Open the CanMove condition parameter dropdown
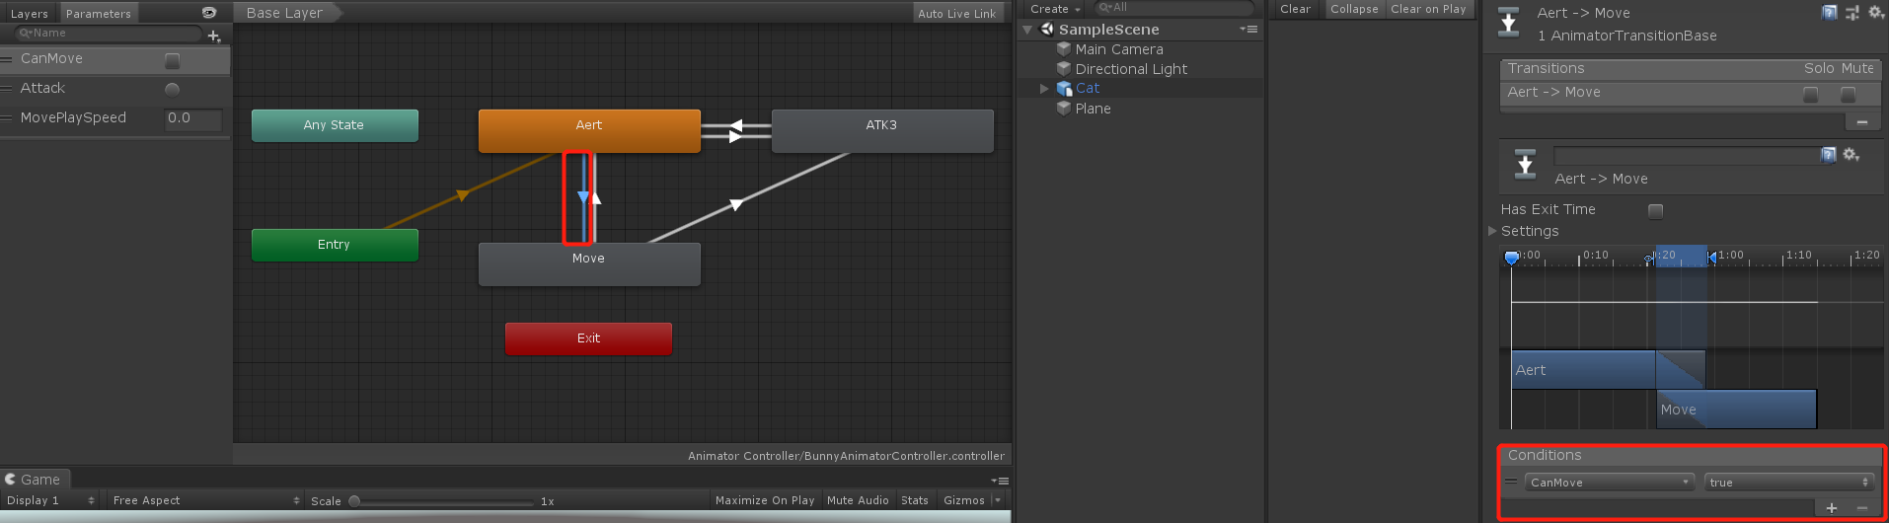This screenshot has width=1889, height=523. coord(1610,483)
